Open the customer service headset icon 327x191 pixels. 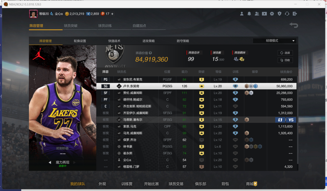click(287, 14)
